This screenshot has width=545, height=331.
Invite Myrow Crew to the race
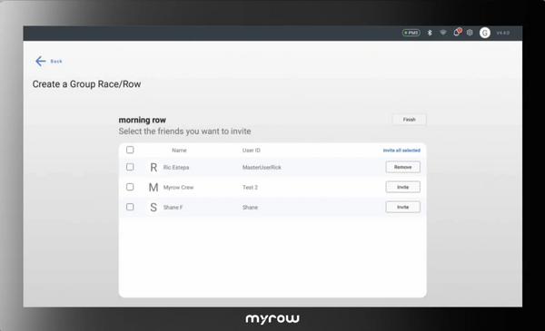pos(402,187)
